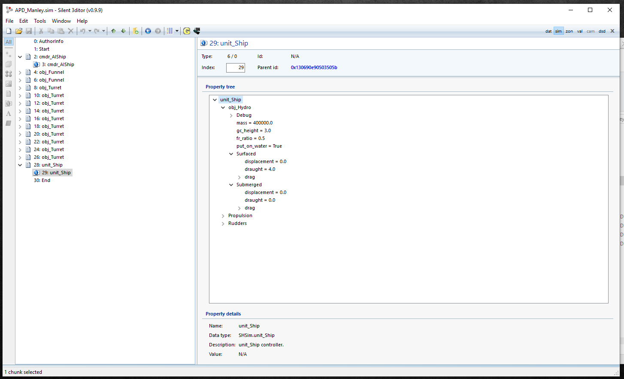The image size is (624, 379).
Task: Open the Tools menu
Action: click(40, 21)
